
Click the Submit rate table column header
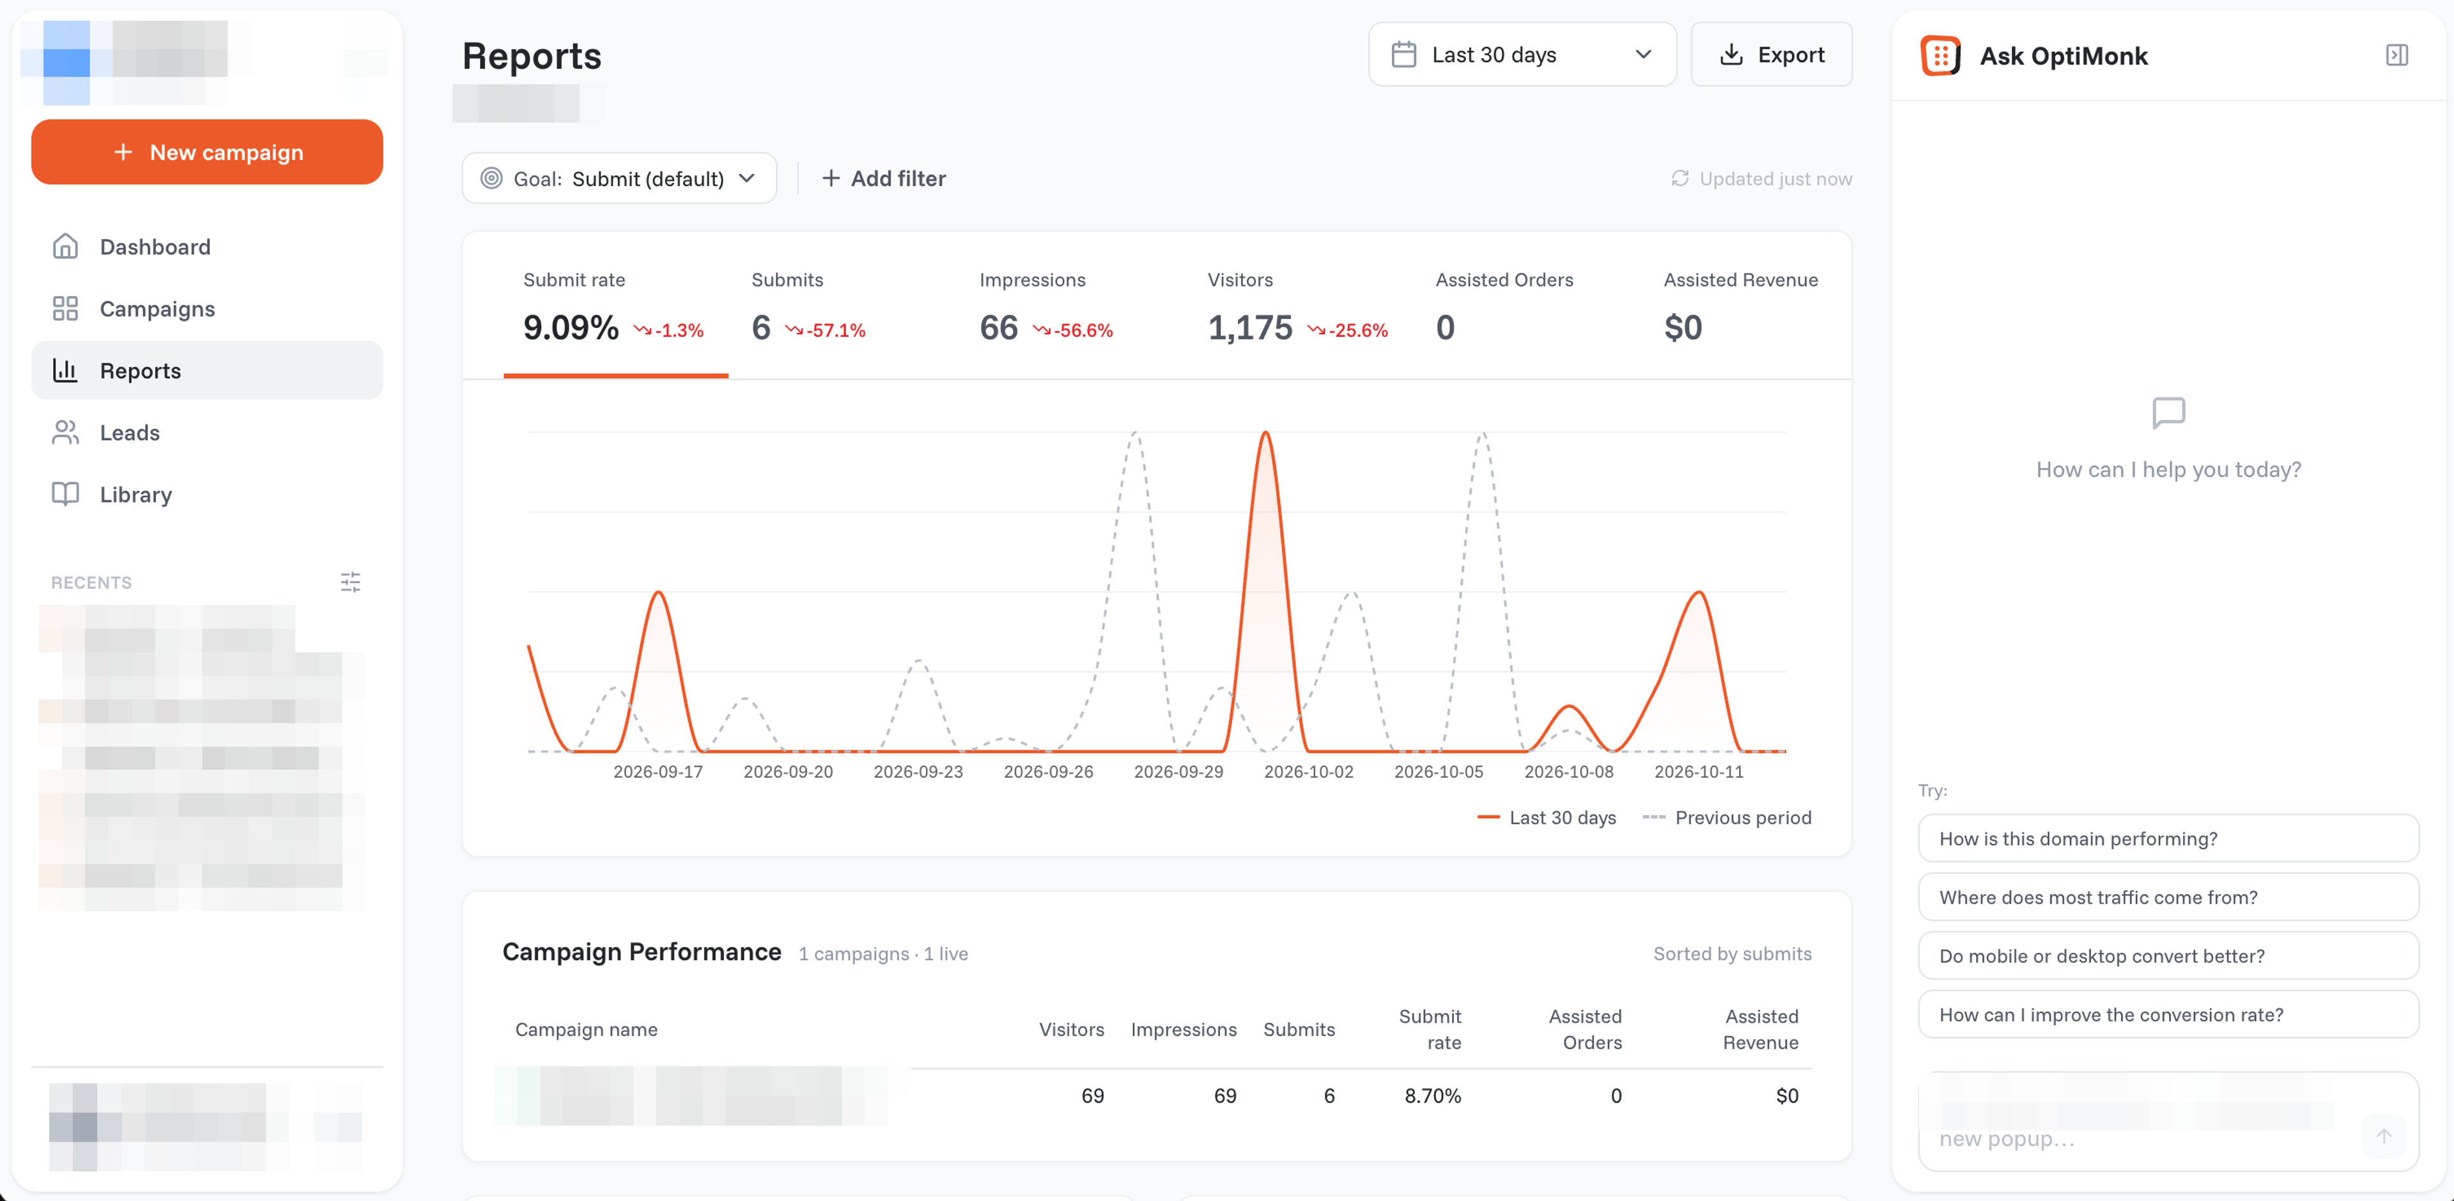click(x=1429, y=1030)
